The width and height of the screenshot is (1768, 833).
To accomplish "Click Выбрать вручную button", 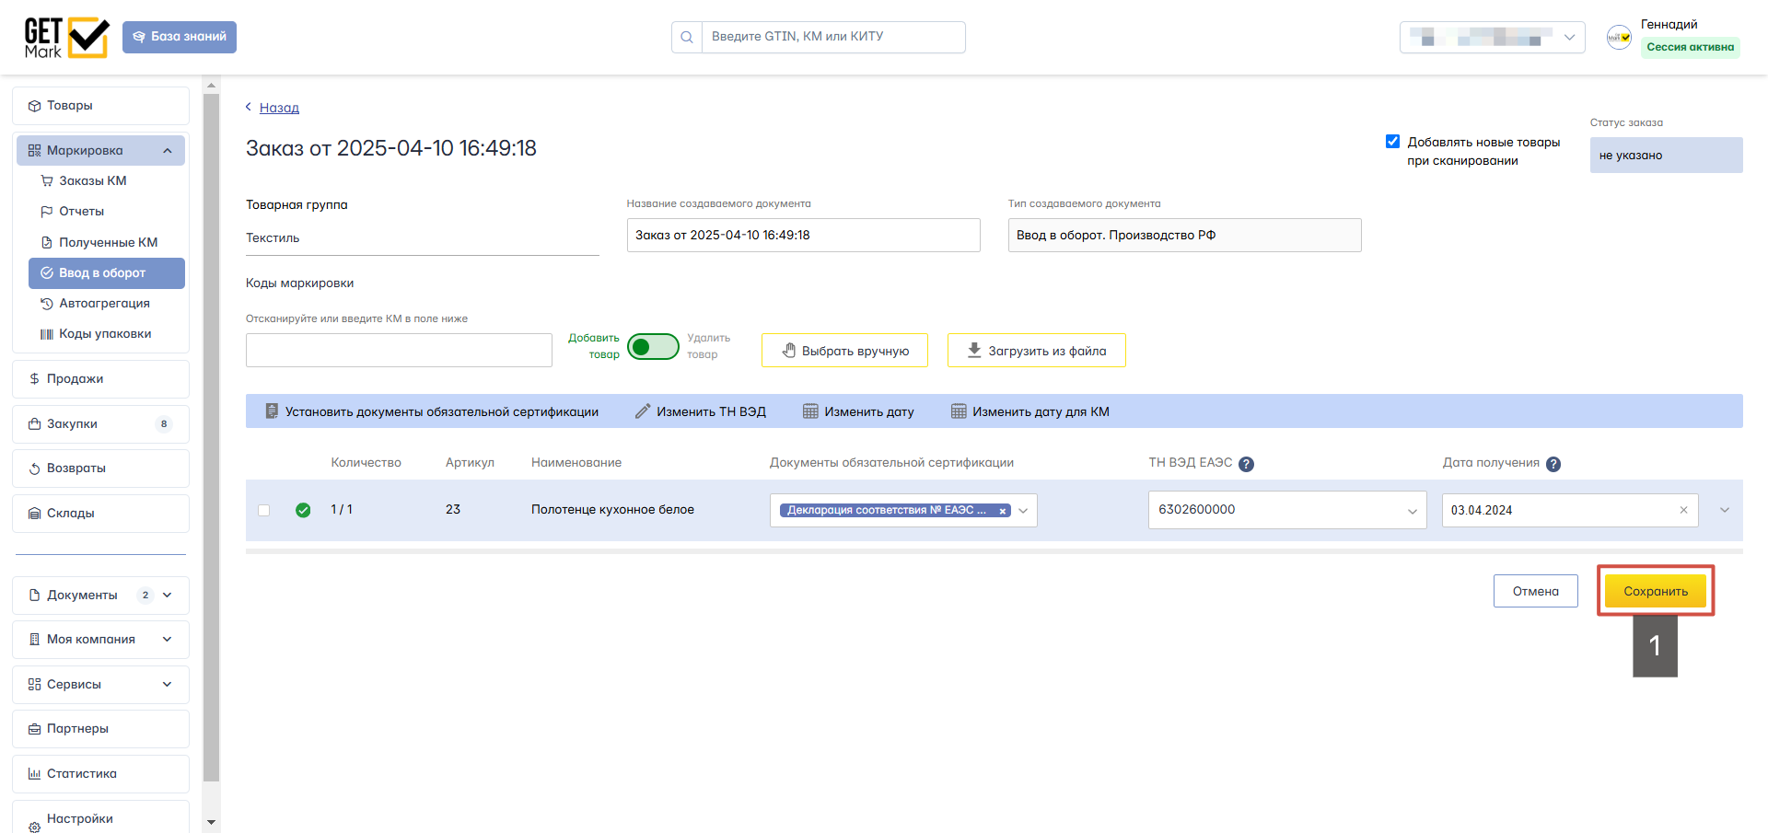I will [844, 351].
